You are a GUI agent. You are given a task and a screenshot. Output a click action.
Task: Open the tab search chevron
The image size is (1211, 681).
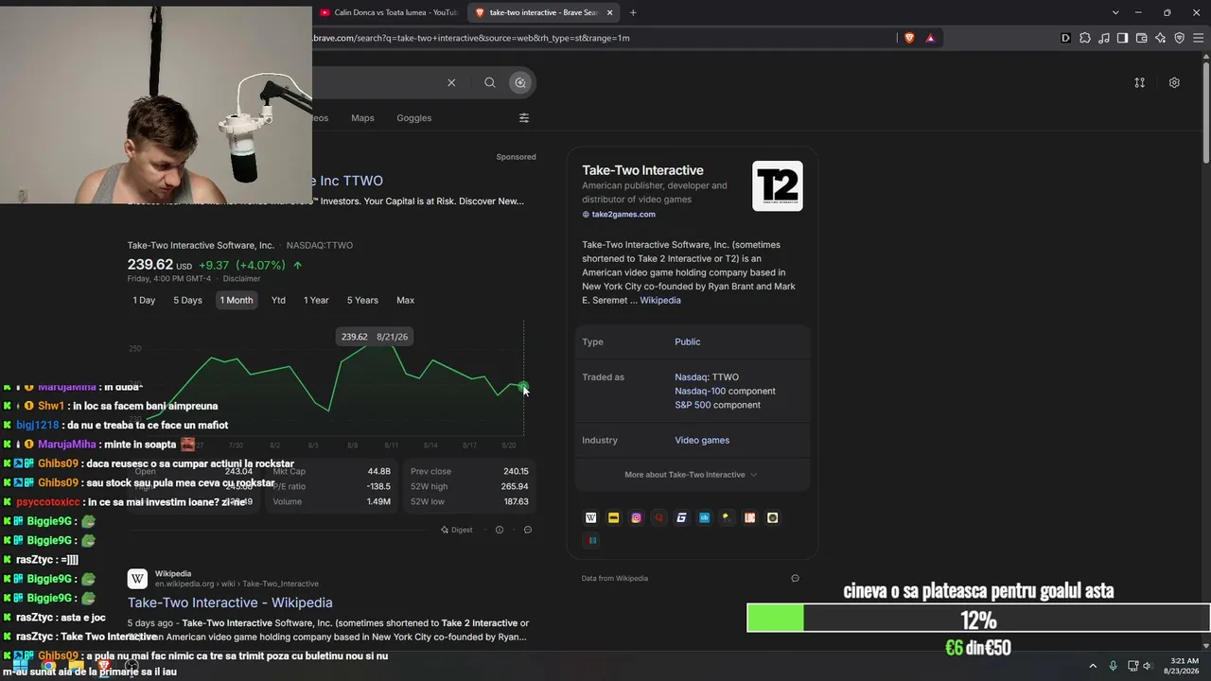pyautogui.click(x=1115, y=12)
